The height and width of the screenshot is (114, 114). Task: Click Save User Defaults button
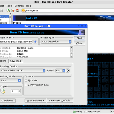[x=60, y=101]
